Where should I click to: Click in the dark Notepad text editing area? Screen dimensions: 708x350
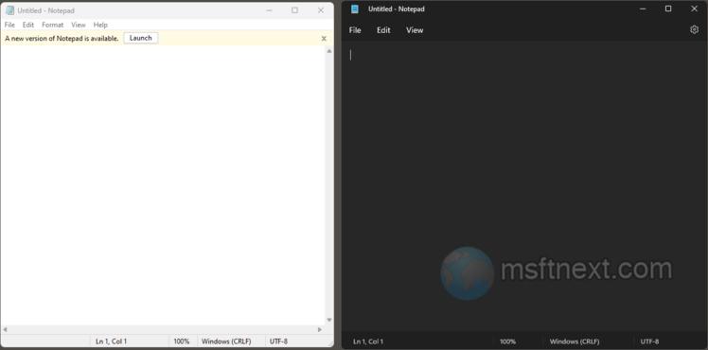[x=523, y=185]
